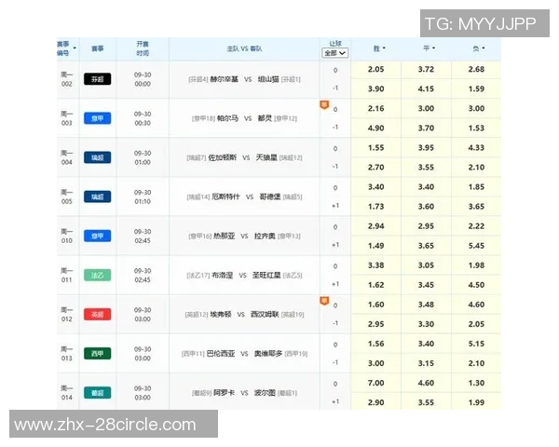
Task: Select handicap lose odds 5.45 for match 010
Action: (x=476, y=246)
